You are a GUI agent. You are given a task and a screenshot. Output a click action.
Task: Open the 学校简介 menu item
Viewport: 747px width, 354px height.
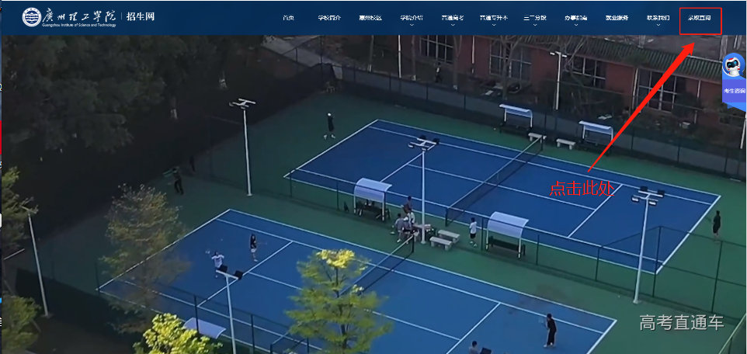pyautogui.click(x=329, y=18)
